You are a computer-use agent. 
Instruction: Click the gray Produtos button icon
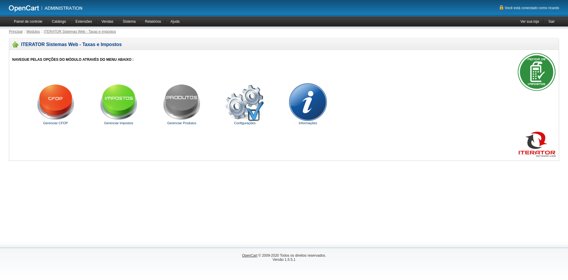[x=182, y=102]
